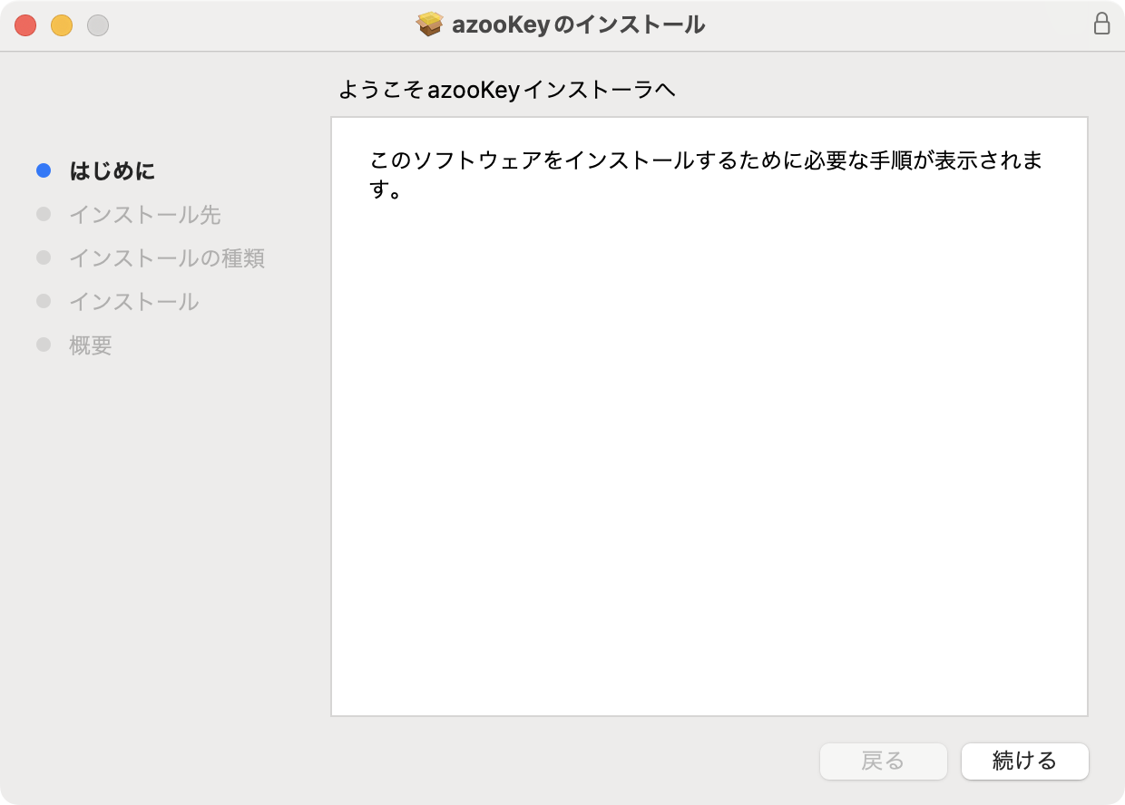Viewport: 1125px width, 805px height.
Task: Click the 続ける (Continue) button
Action: [1024, 761]
